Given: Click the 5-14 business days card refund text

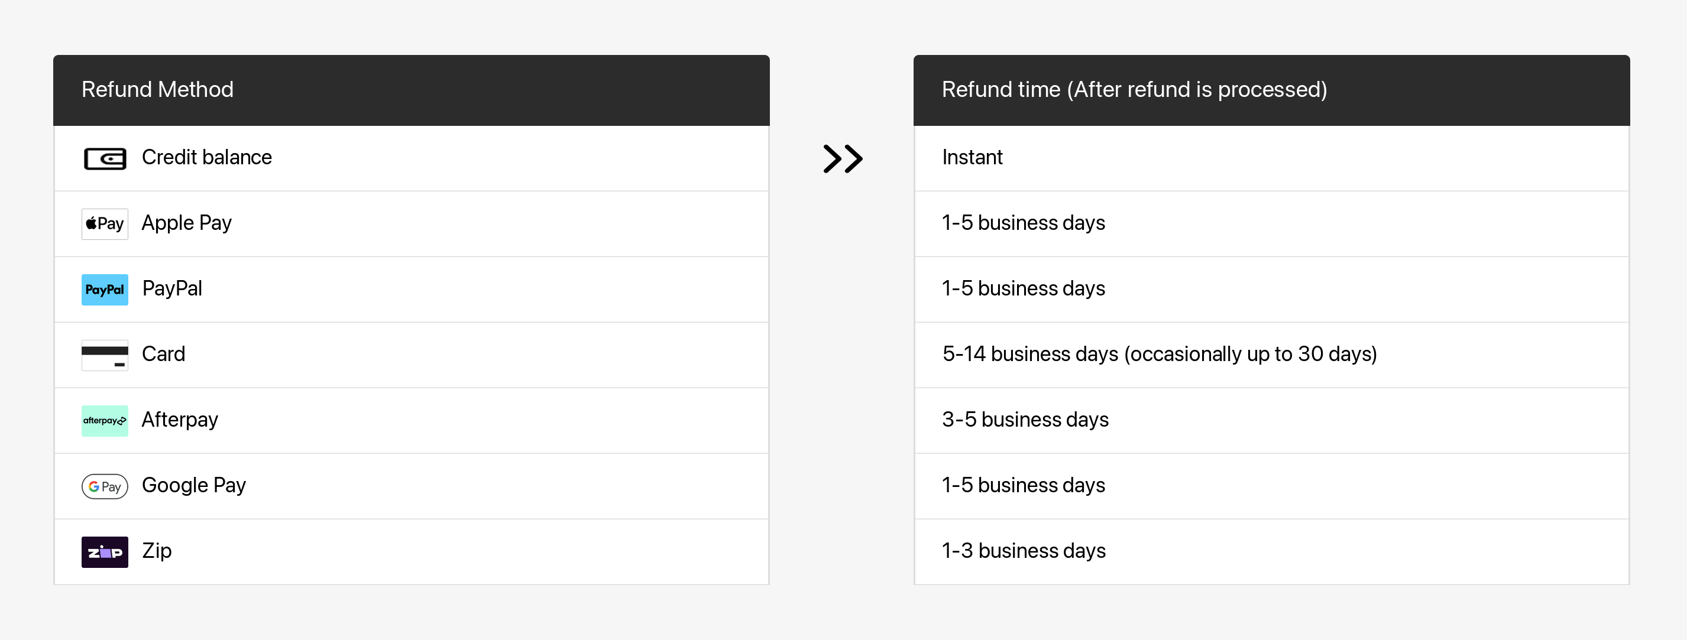Looking at the screenshot, I should (1159, 354).
